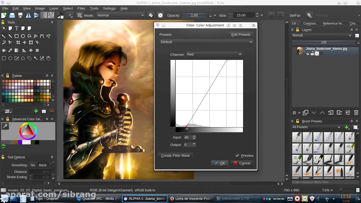Click the Input value field showing 40
Image resolution: width=361 pixels, height=203 pixels.
pyautogui.click(x=187, y=137)
